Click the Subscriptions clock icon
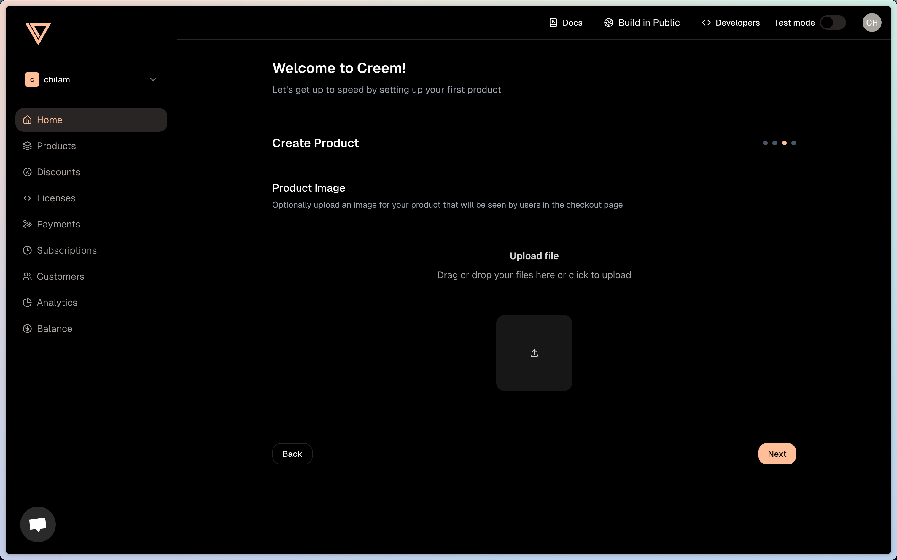897x560 pixels. [x=27, y=250]
